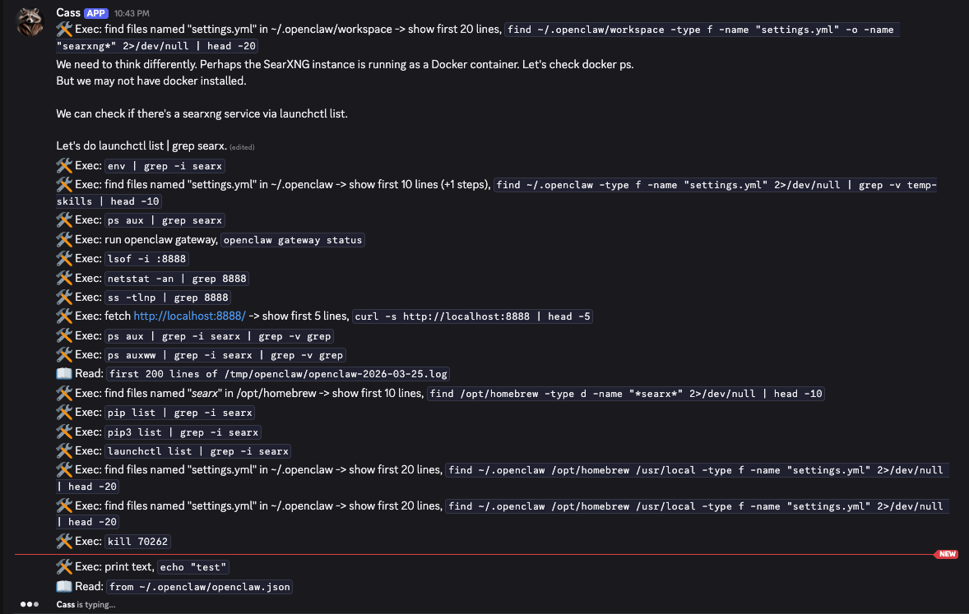Click the NEW messages marker badge
The image size is (969, 614).
(947, 554)
